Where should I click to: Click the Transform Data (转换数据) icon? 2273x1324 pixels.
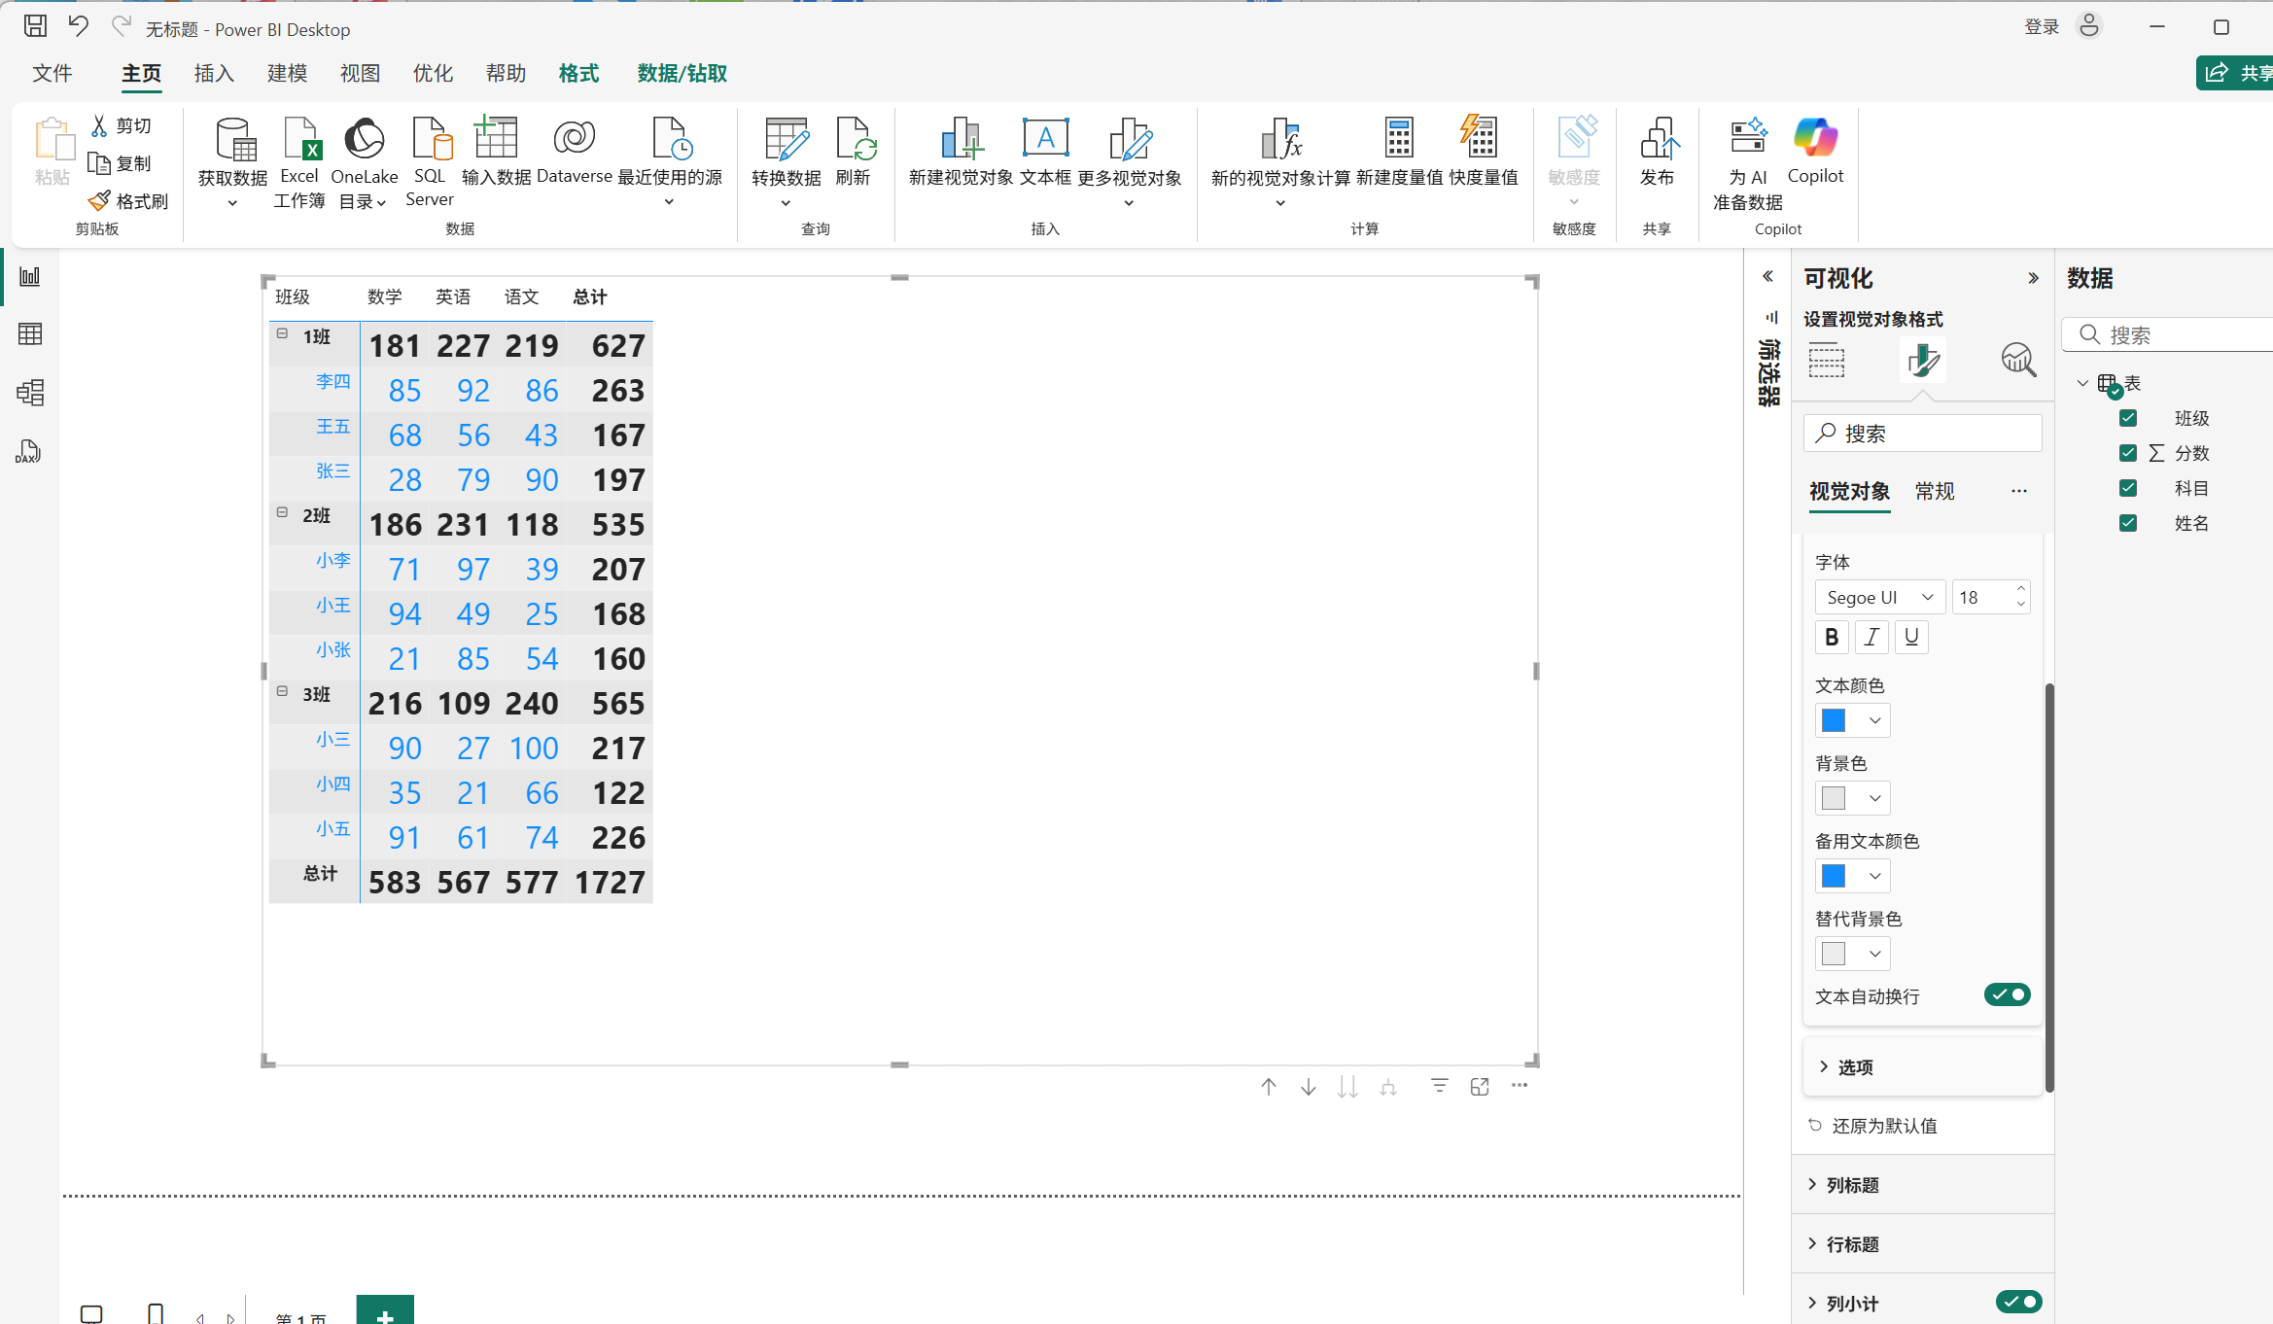[x=786, y=141]
